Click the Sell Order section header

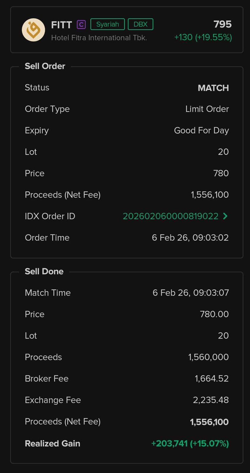pos(45,66)
